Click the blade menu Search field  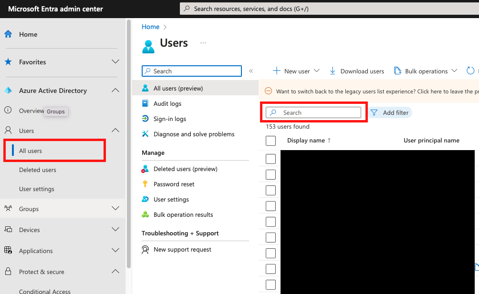click(192, 71)
